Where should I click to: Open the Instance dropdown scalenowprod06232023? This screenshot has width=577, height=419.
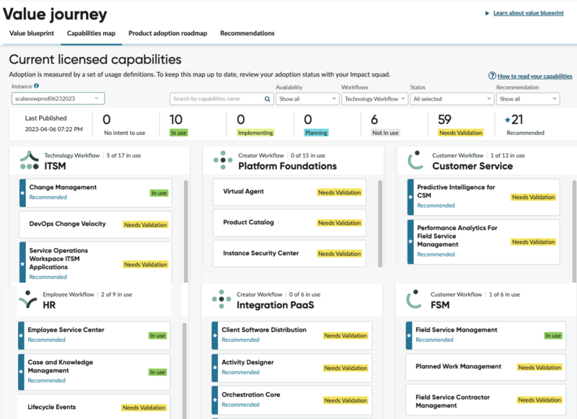point(58,99)
